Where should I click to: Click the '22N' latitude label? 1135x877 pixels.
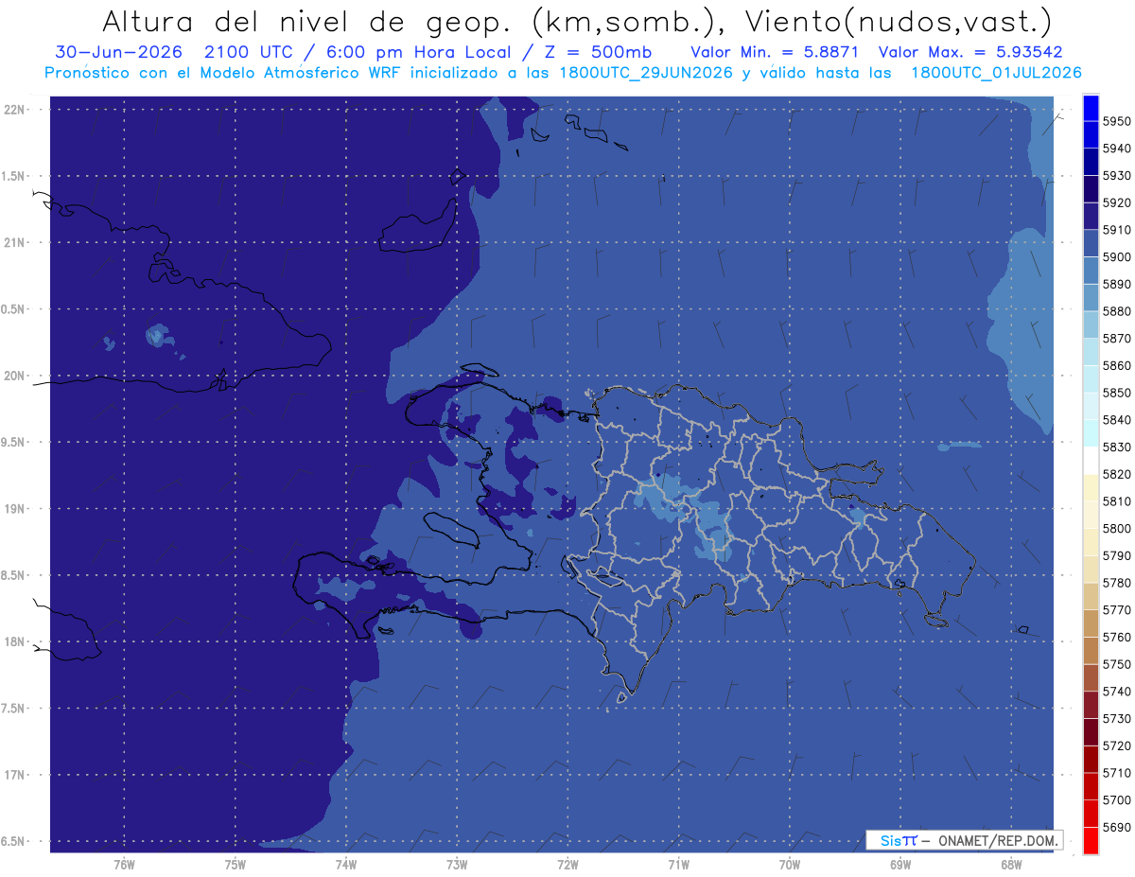14,110
